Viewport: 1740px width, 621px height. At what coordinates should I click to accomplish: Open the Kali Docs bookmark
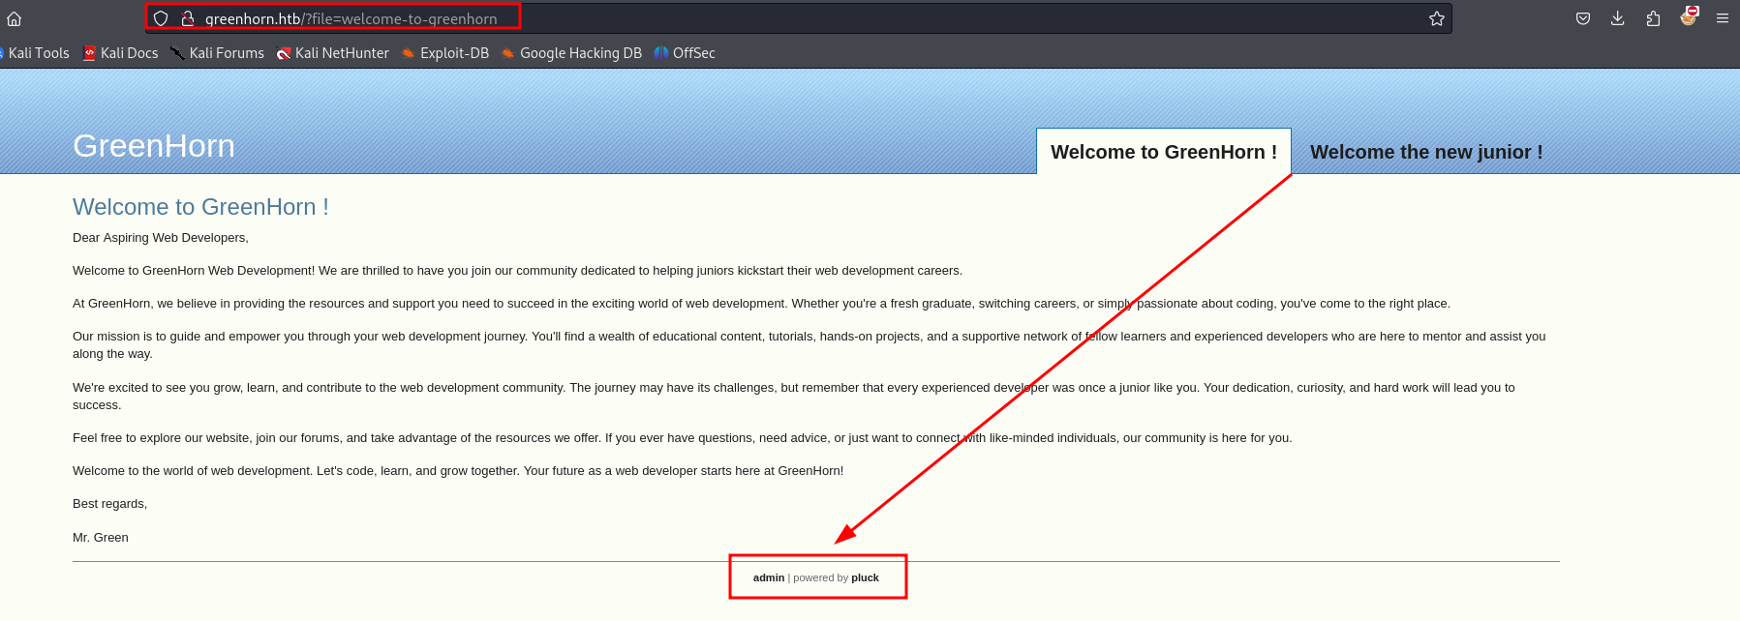point(121,53)
